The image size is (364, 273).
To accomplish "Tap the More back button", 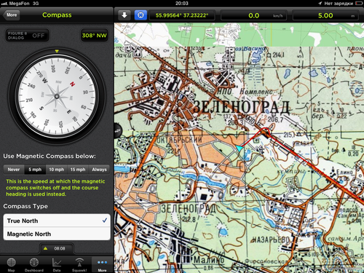I will (11, 15).
